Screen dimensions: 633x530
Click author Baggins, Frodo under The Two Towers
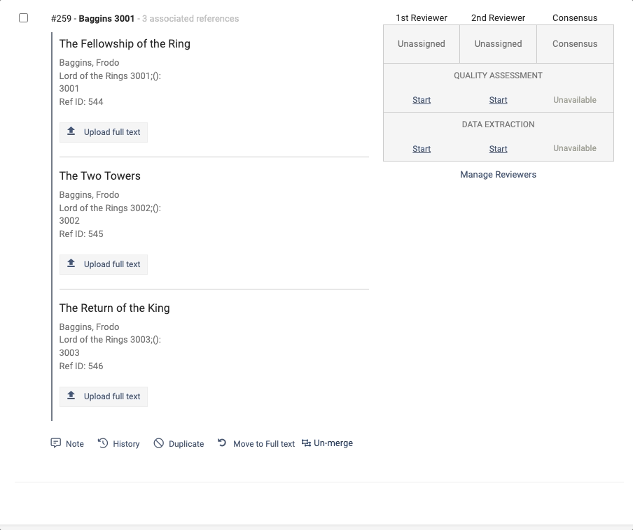(89, 194)
